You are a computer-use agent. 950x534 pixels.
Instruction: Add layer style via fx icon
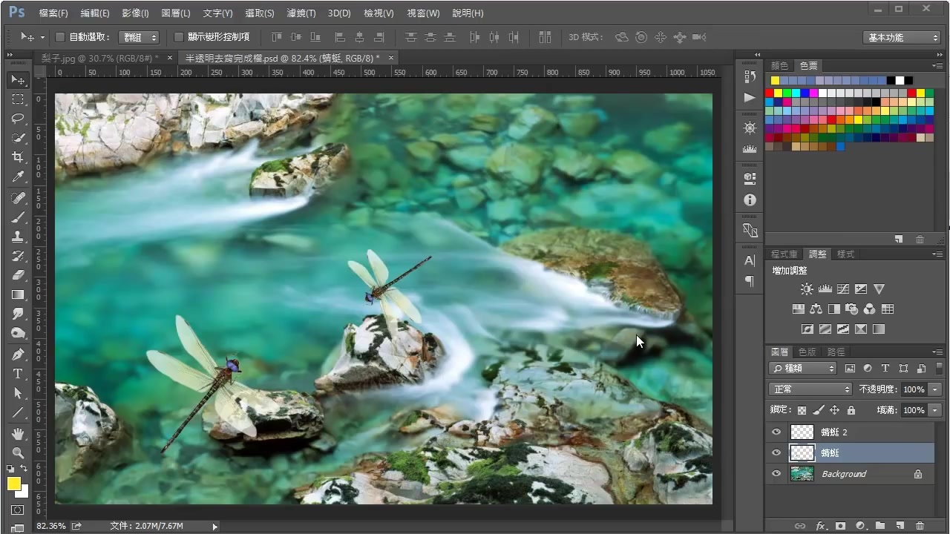click(x=821, y=526)
